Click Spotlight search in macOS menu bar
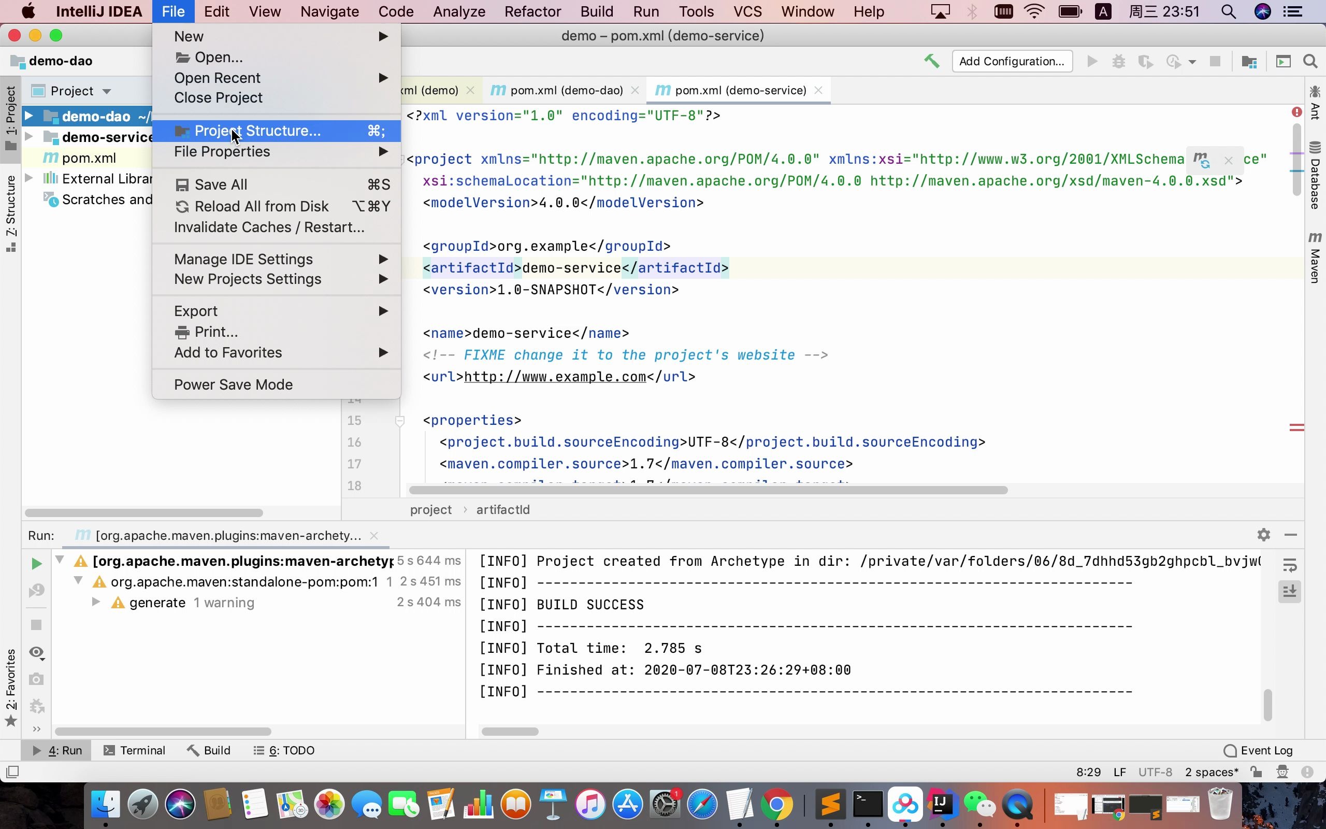The width and height of the screenshot is (1326, 829). (1228, 11)
